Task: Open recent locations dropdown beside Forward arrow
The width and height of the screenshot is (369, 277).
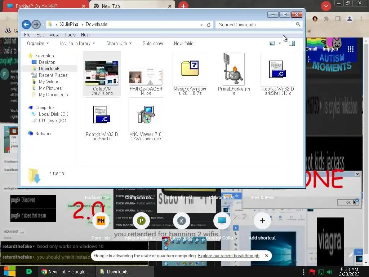Action: 43,25
